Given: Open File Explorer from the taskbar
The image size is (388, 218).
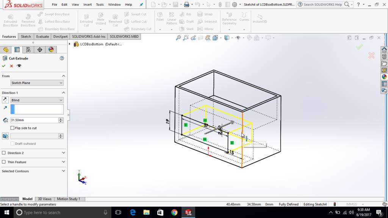Looking at the screenshot, I should pos(147,212).
